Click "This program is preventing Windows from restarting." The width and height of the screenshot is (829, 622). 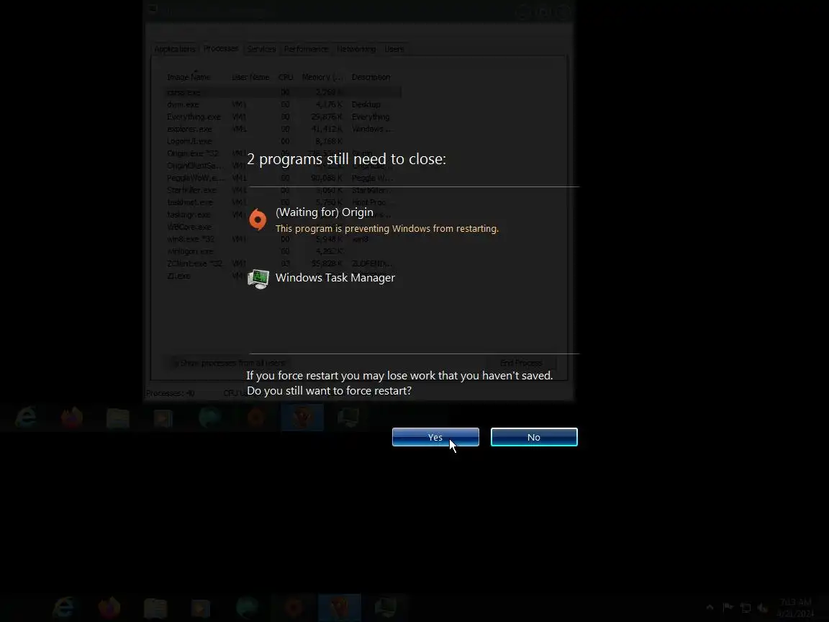coord(387,228)
